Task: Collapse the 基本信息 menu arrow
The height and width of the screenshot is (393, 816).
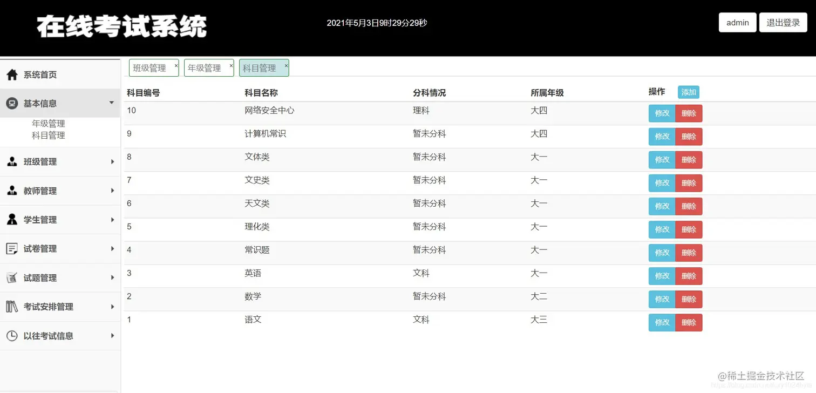Action: pos(112,103)
